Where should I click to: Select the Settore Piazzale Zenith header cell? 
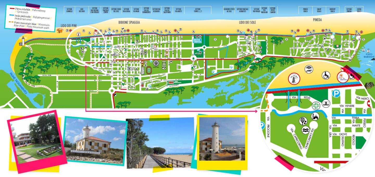(x=106, y=10)
